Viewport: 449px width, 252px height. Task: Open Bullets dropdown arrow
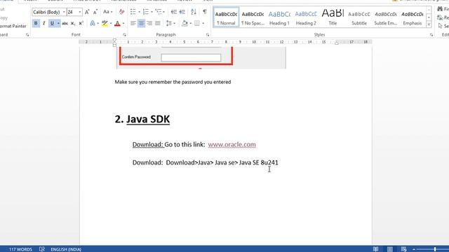(x=139, y=12)
